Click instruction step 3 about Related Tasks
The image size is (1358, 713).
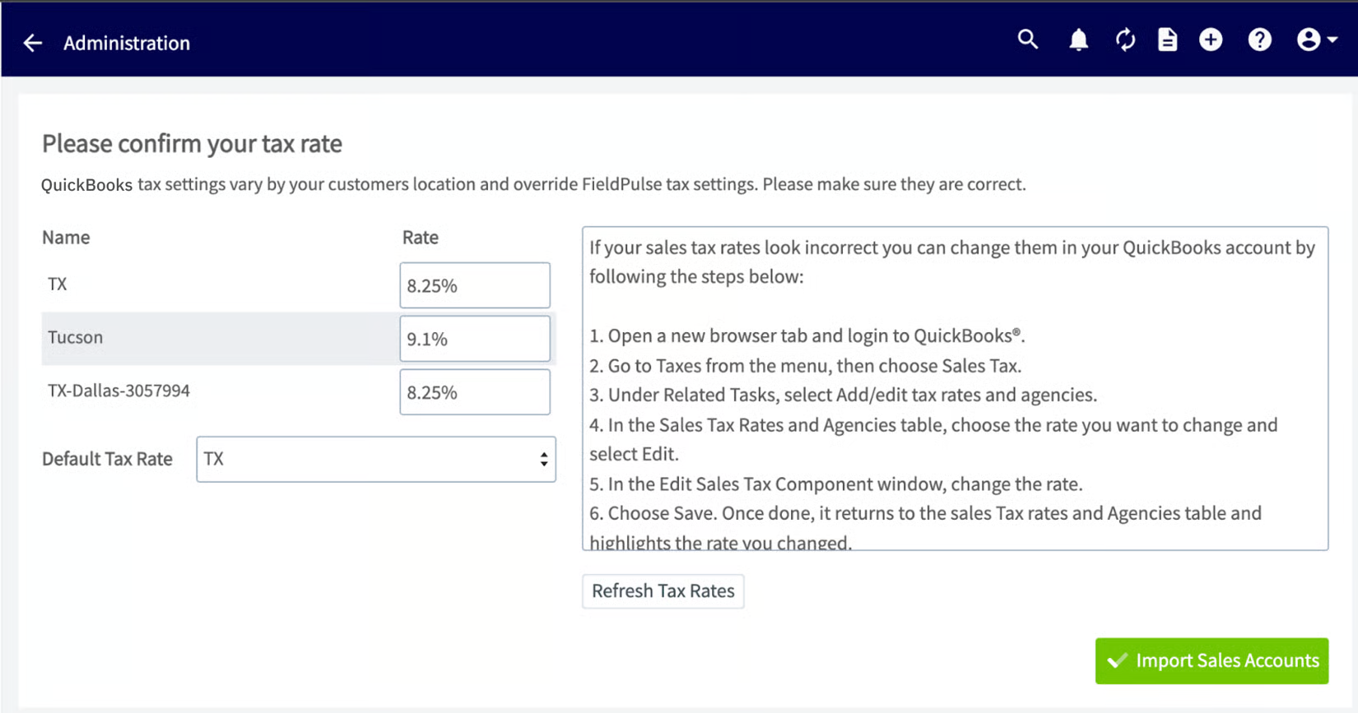843,396
